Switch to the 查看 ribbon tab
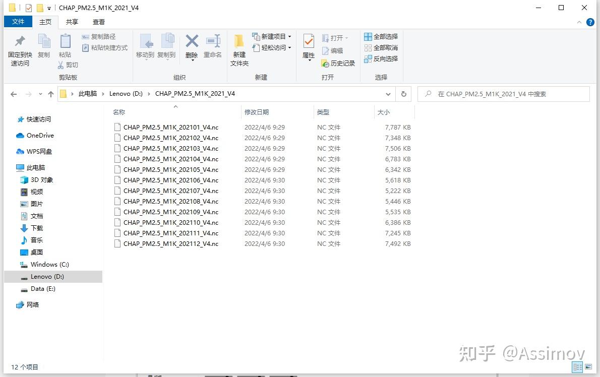The image size is (600, 377). pyautogui.click(x=98, y=22)
